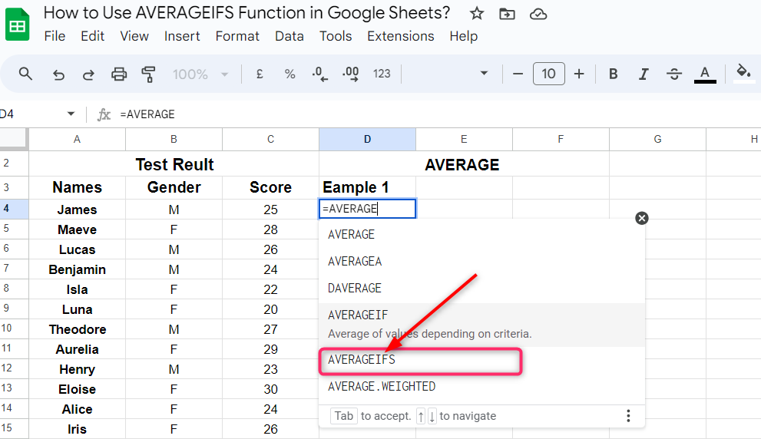Check the cloud document status icon

pyautogui.click(x=538, y=14)
